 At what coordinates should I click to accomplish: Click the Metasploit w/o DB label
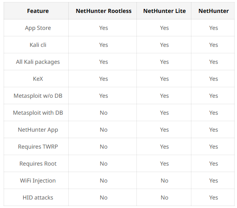tap(38, 96)
